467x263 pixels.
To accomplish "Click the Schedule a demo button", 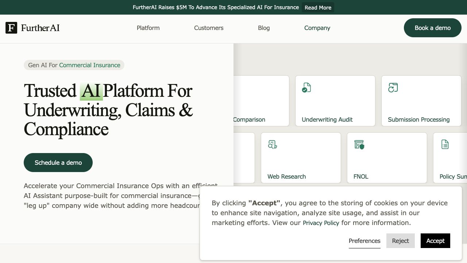I will click(x=58, y=163).
